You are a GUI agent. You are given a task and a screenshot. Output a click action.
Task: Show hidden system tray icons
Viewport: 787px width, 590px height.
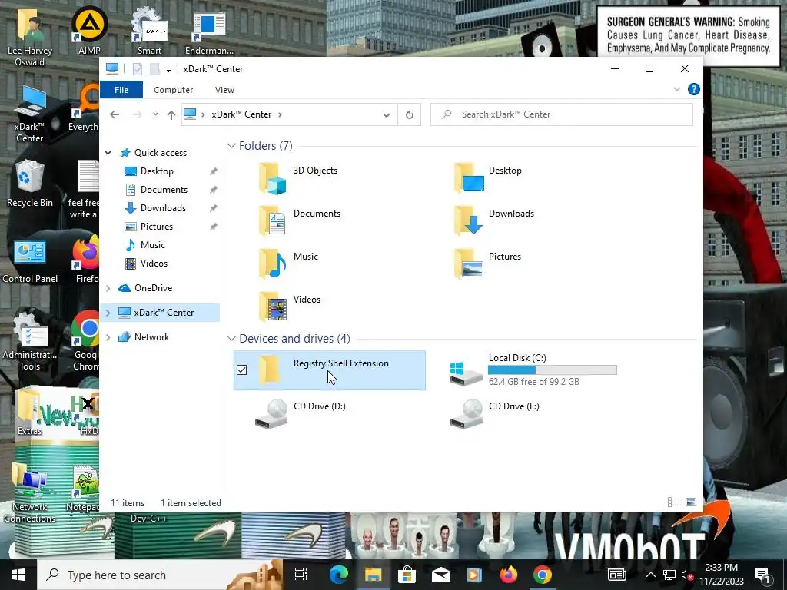[x=650, y=575]
